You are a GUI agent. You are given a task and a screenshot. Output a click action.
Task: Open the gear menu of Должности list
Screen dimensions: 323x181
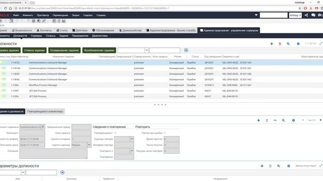(298, 44)
